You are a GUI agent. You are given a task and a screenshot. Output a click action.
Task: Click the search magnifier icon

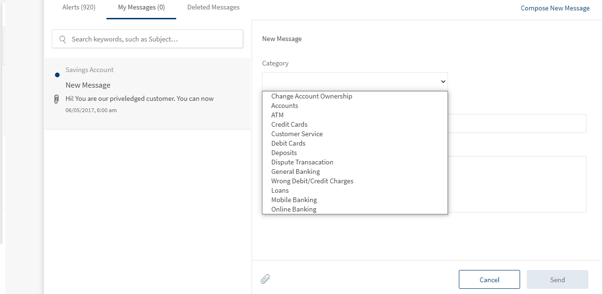[63, 40]
